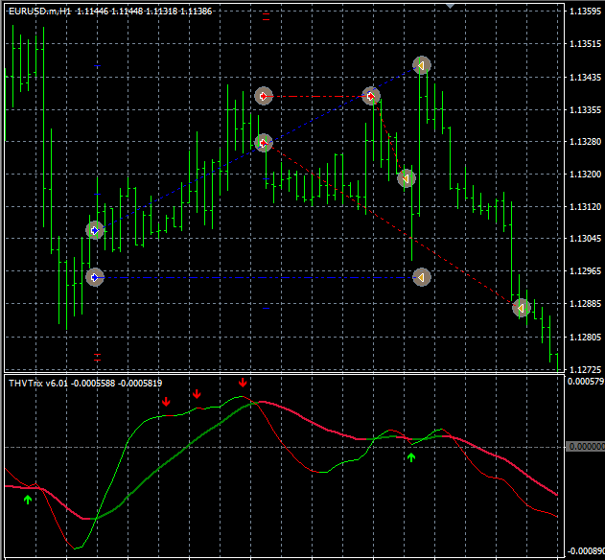Click the 0.000000 zero level label
The height and width of the screenshot is (560, 605).
pos(584,447)
